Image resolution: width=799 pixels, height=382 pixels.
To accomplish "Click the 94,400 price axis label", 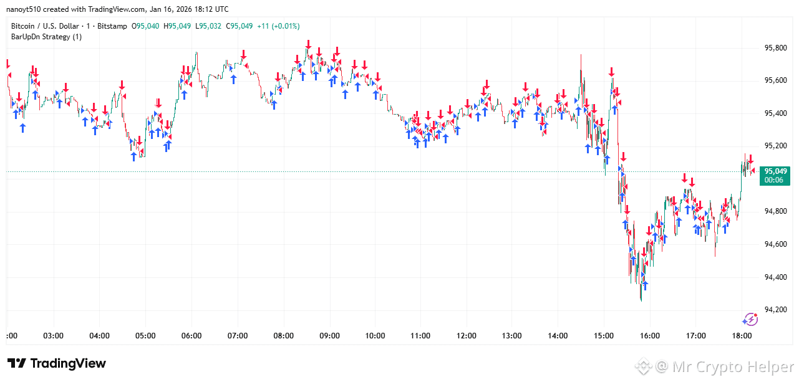I will coord(775,277).
